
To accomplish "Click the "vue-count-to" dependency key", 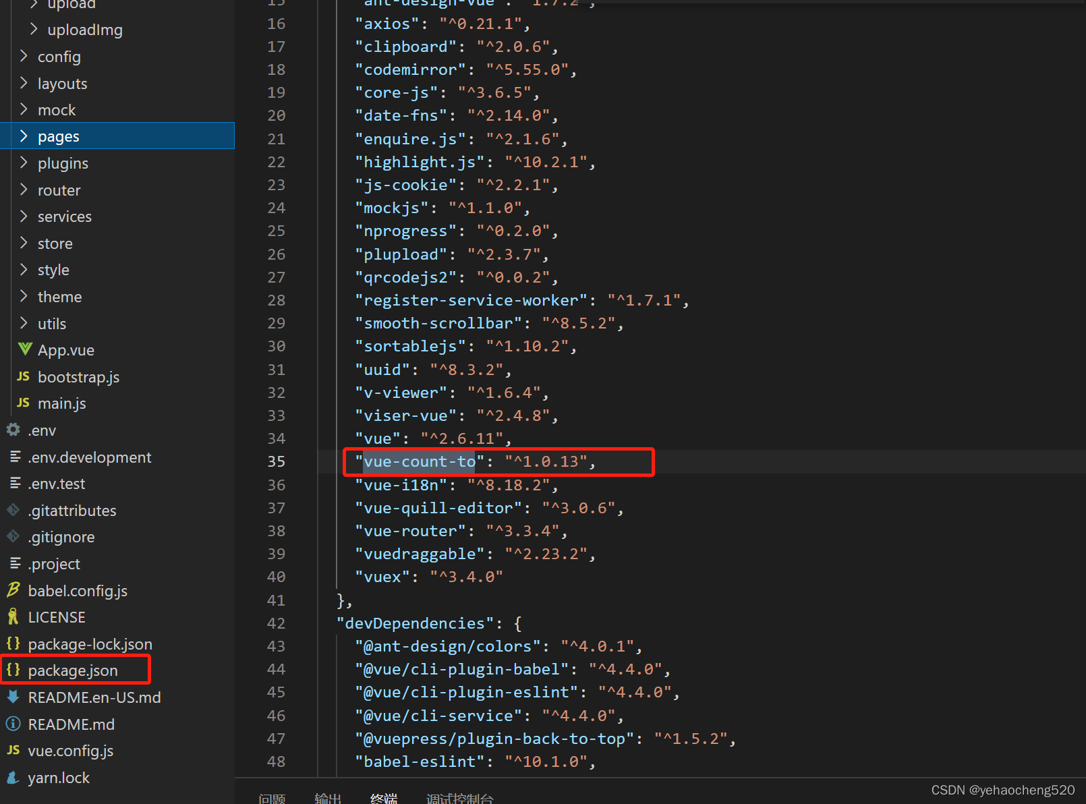I will [420, 461].
